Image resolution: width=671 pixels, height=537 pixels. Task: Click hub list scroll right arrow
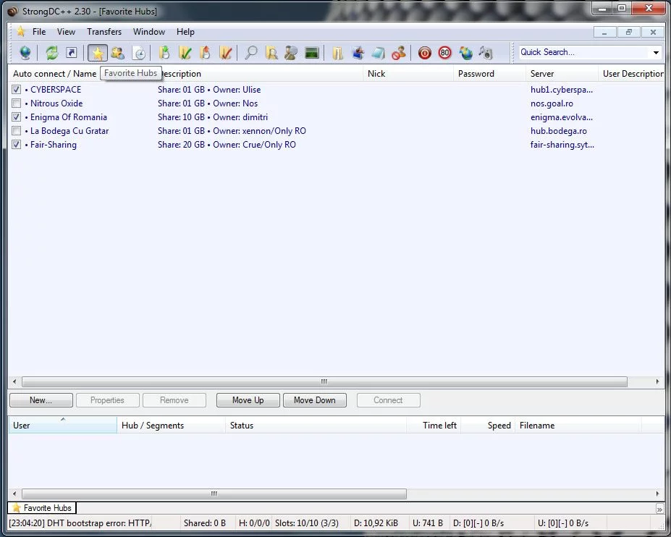click(x=658, y=381)
